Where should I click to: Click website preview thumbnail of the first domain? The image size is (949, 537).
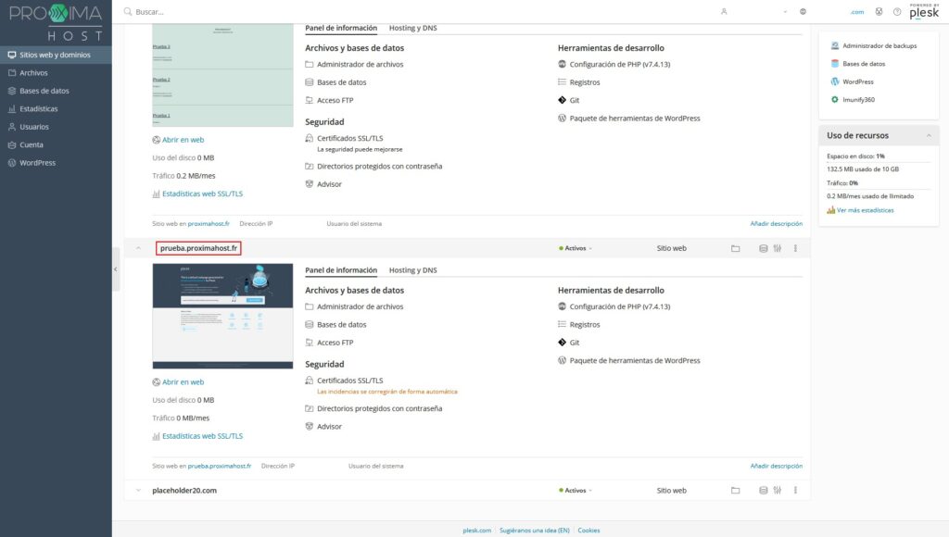click(x=222, y=75)
